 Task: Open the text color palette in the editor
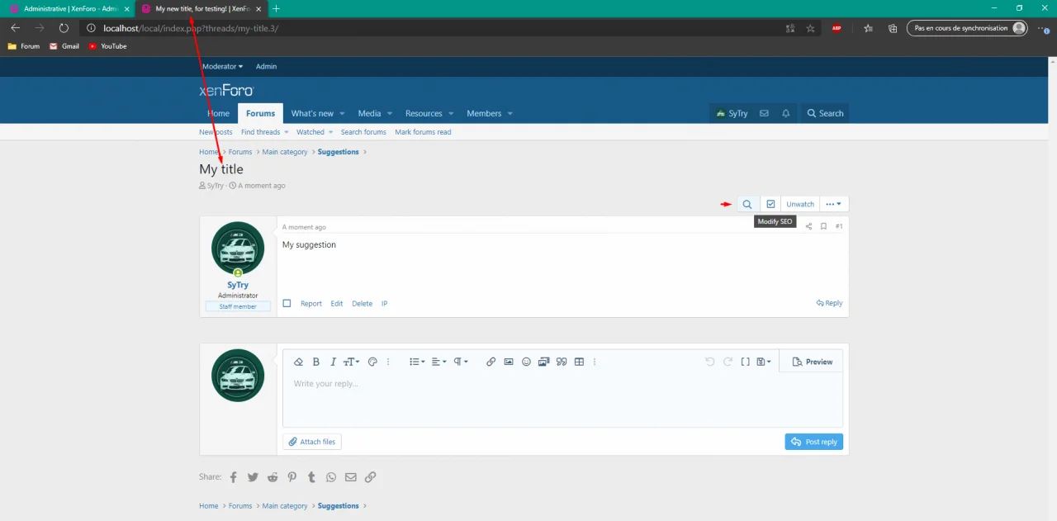pyautogui.click(x=372, y=362)
